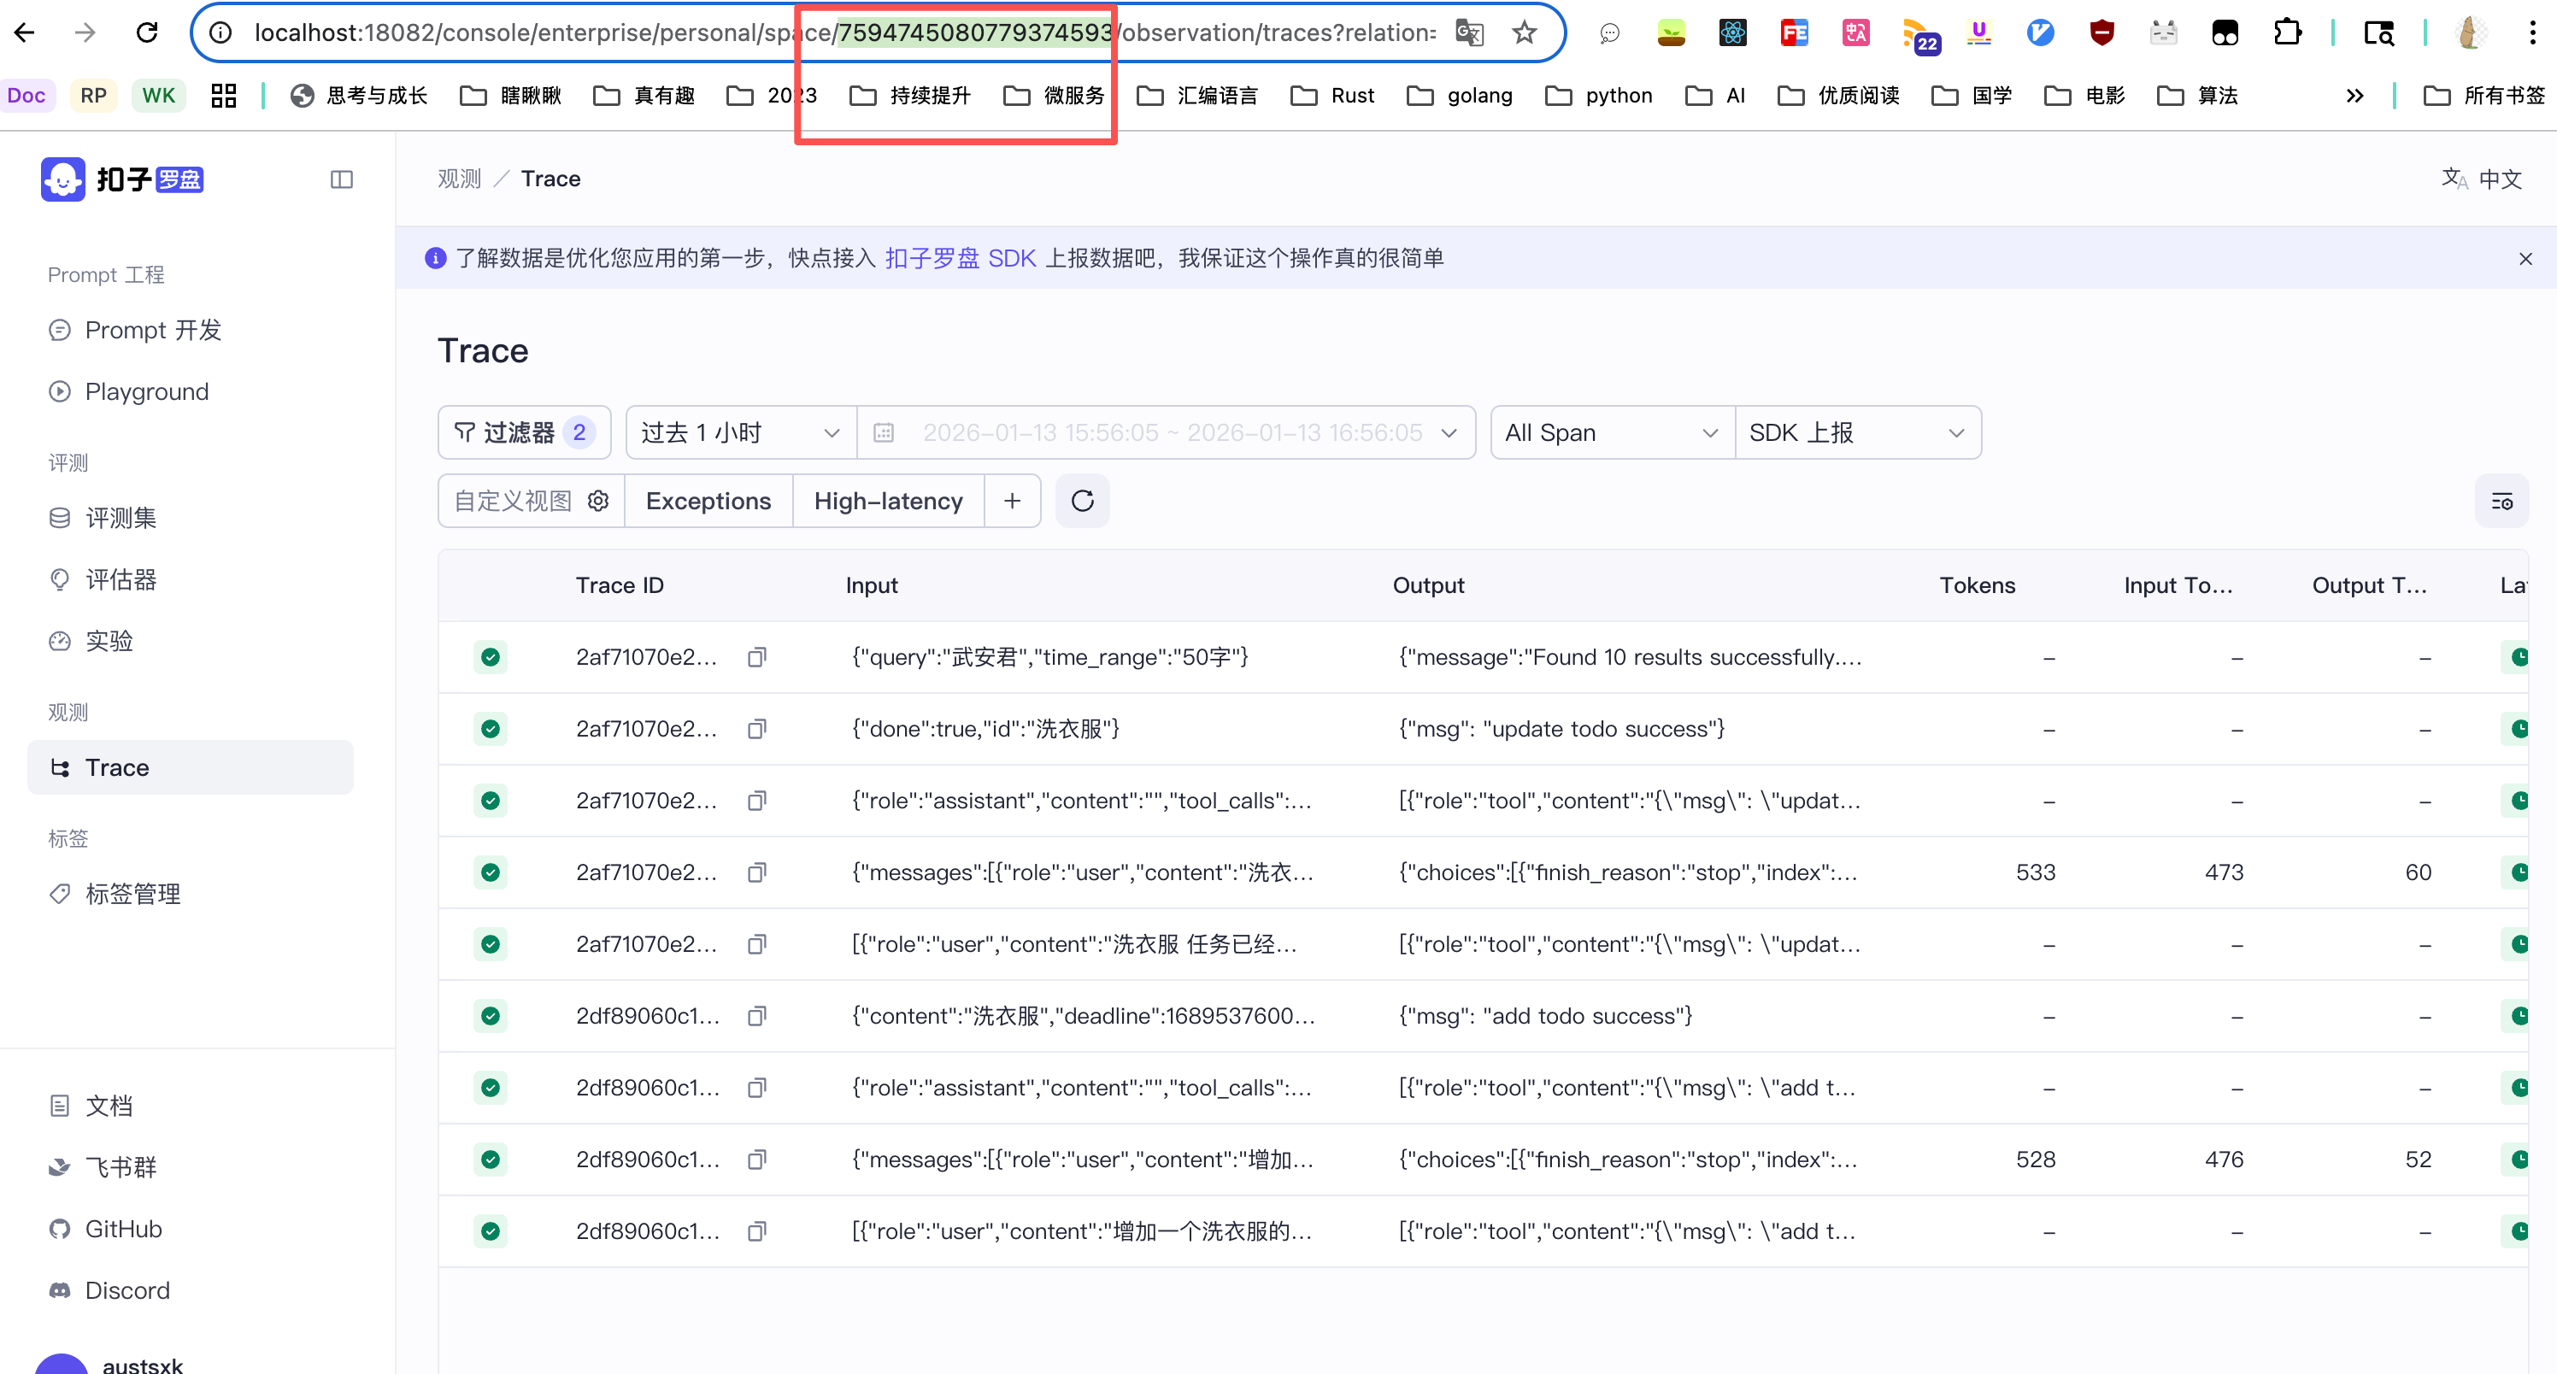Expand the 过去 1 小时 time dropdown

click(740, 433)
